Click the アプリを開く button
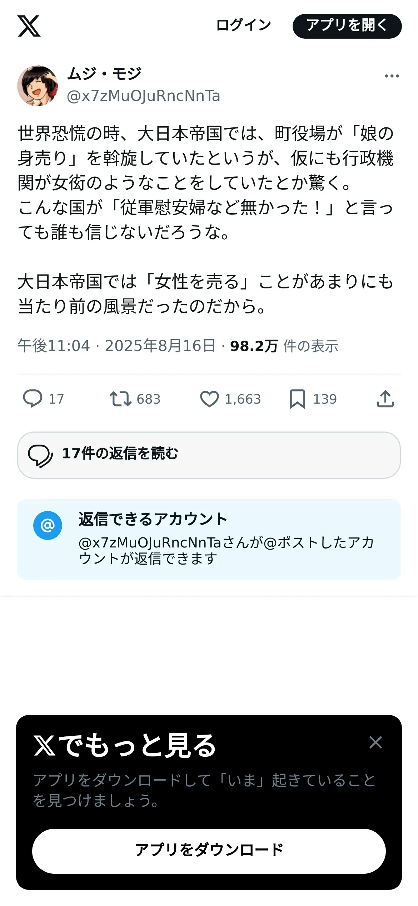This screenshot has height=906, width=418. (347, 26)
